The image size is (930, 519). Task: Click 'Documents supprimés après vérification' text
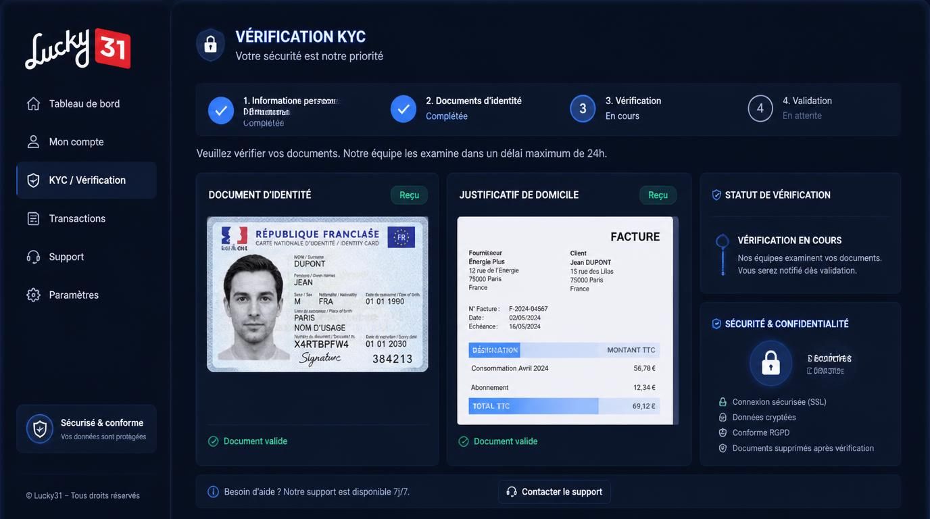click(803, 449)
